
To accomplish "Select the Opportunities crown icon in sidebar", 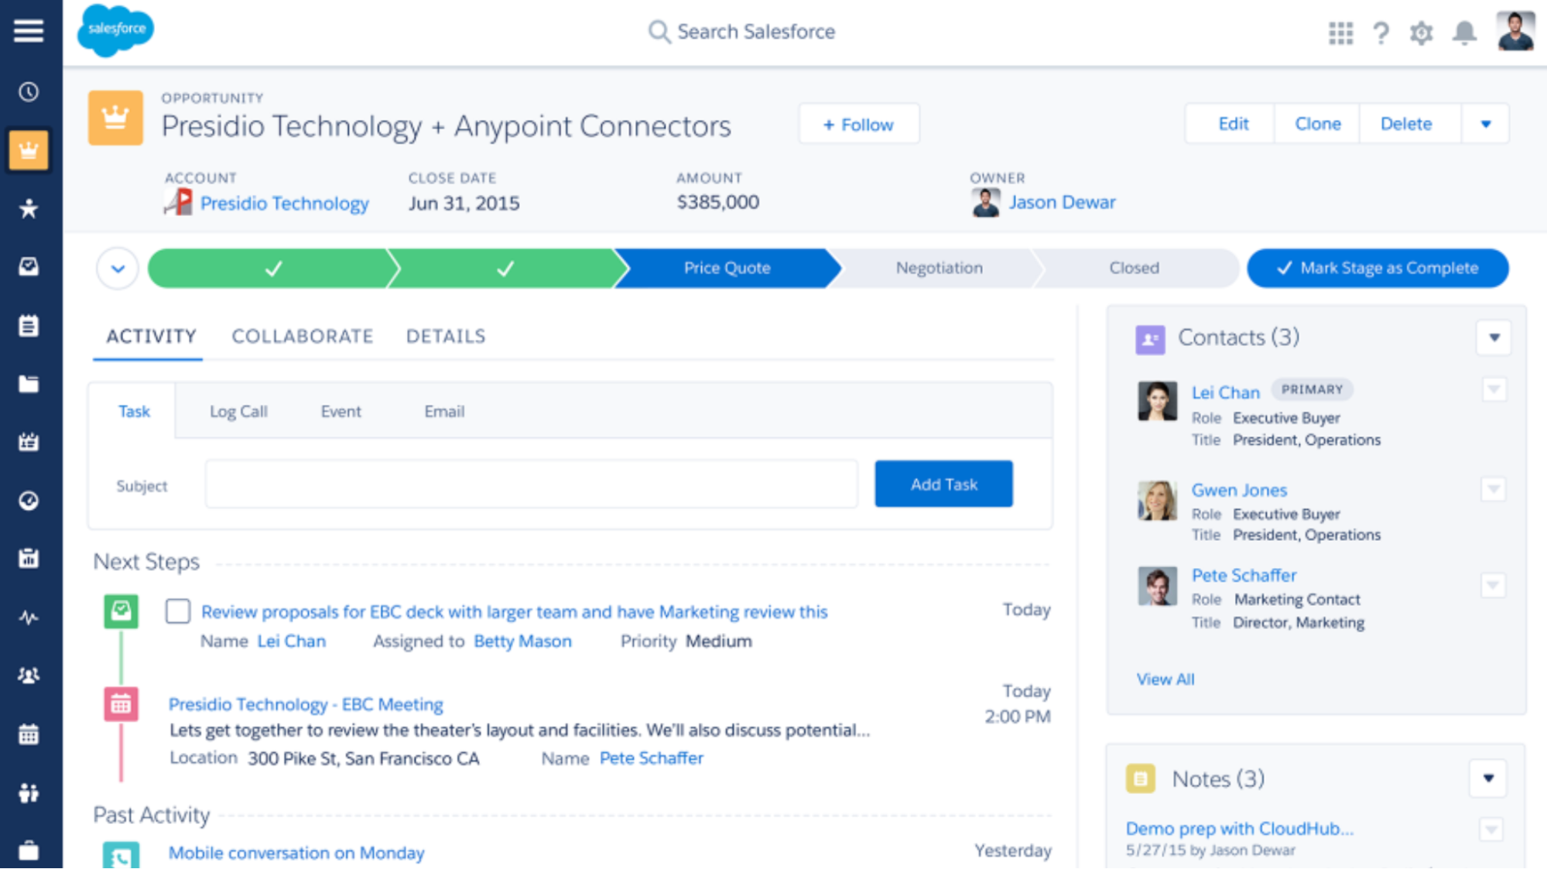I will (x=29, y=151).
